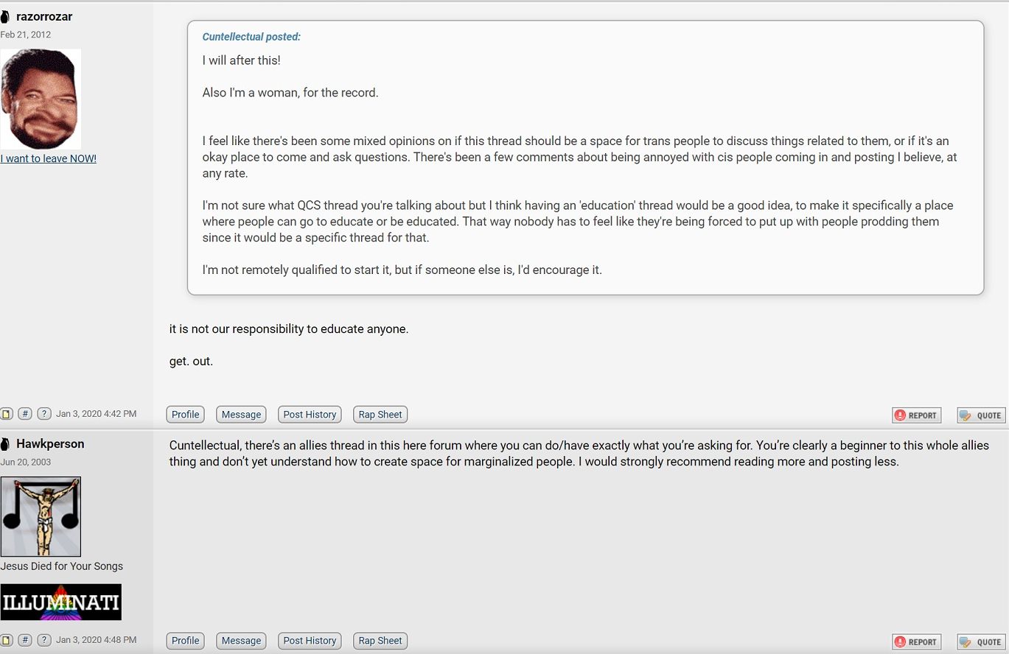This screenshot has height=654, width=1009.
Task: Quote razorrozar's post
Action: tap(981, 415)
